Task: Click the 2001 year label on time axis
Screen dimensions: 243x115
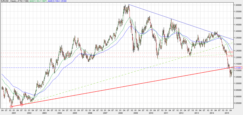Action: click(14, 113)
